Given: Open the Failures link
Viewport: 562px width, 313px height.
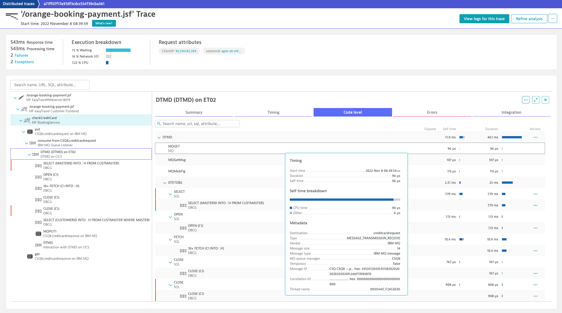Looking at the screenshot, I should tap(21, 55).
